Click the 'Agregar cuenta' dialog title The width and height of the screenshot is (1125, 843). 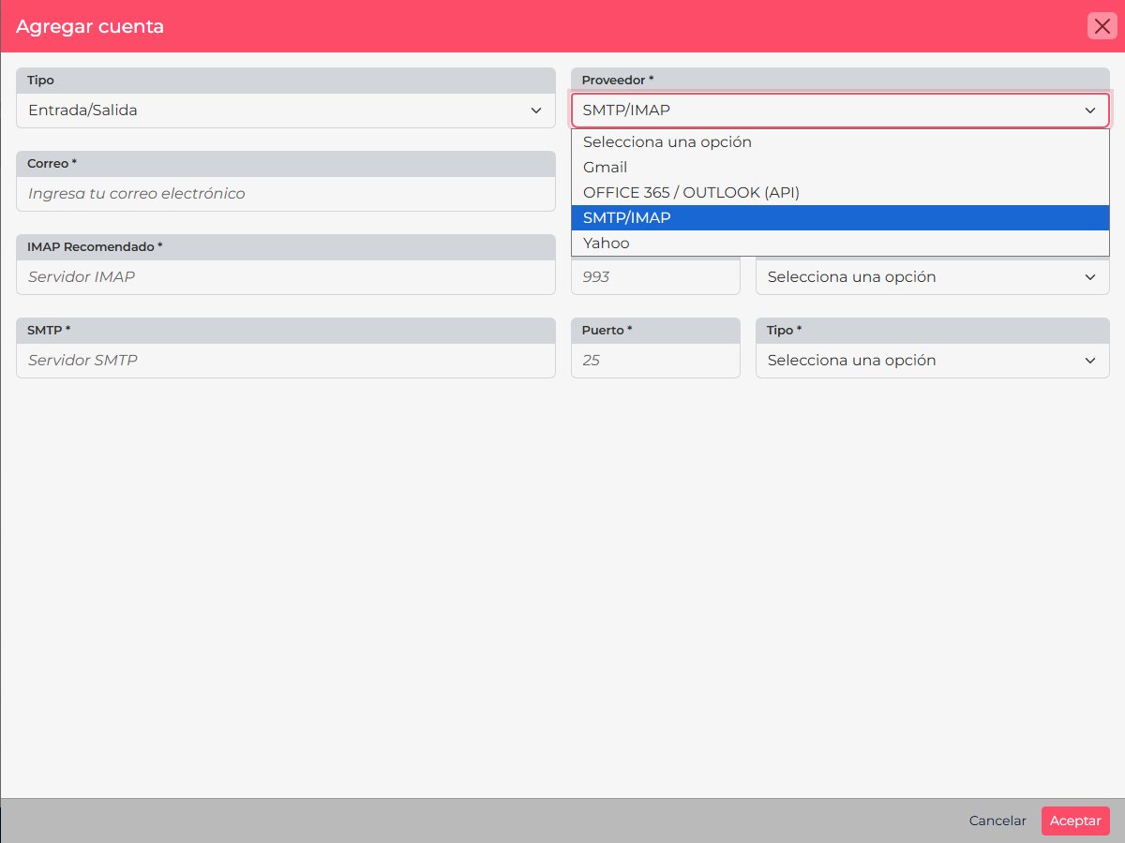[x=90, y=26]
